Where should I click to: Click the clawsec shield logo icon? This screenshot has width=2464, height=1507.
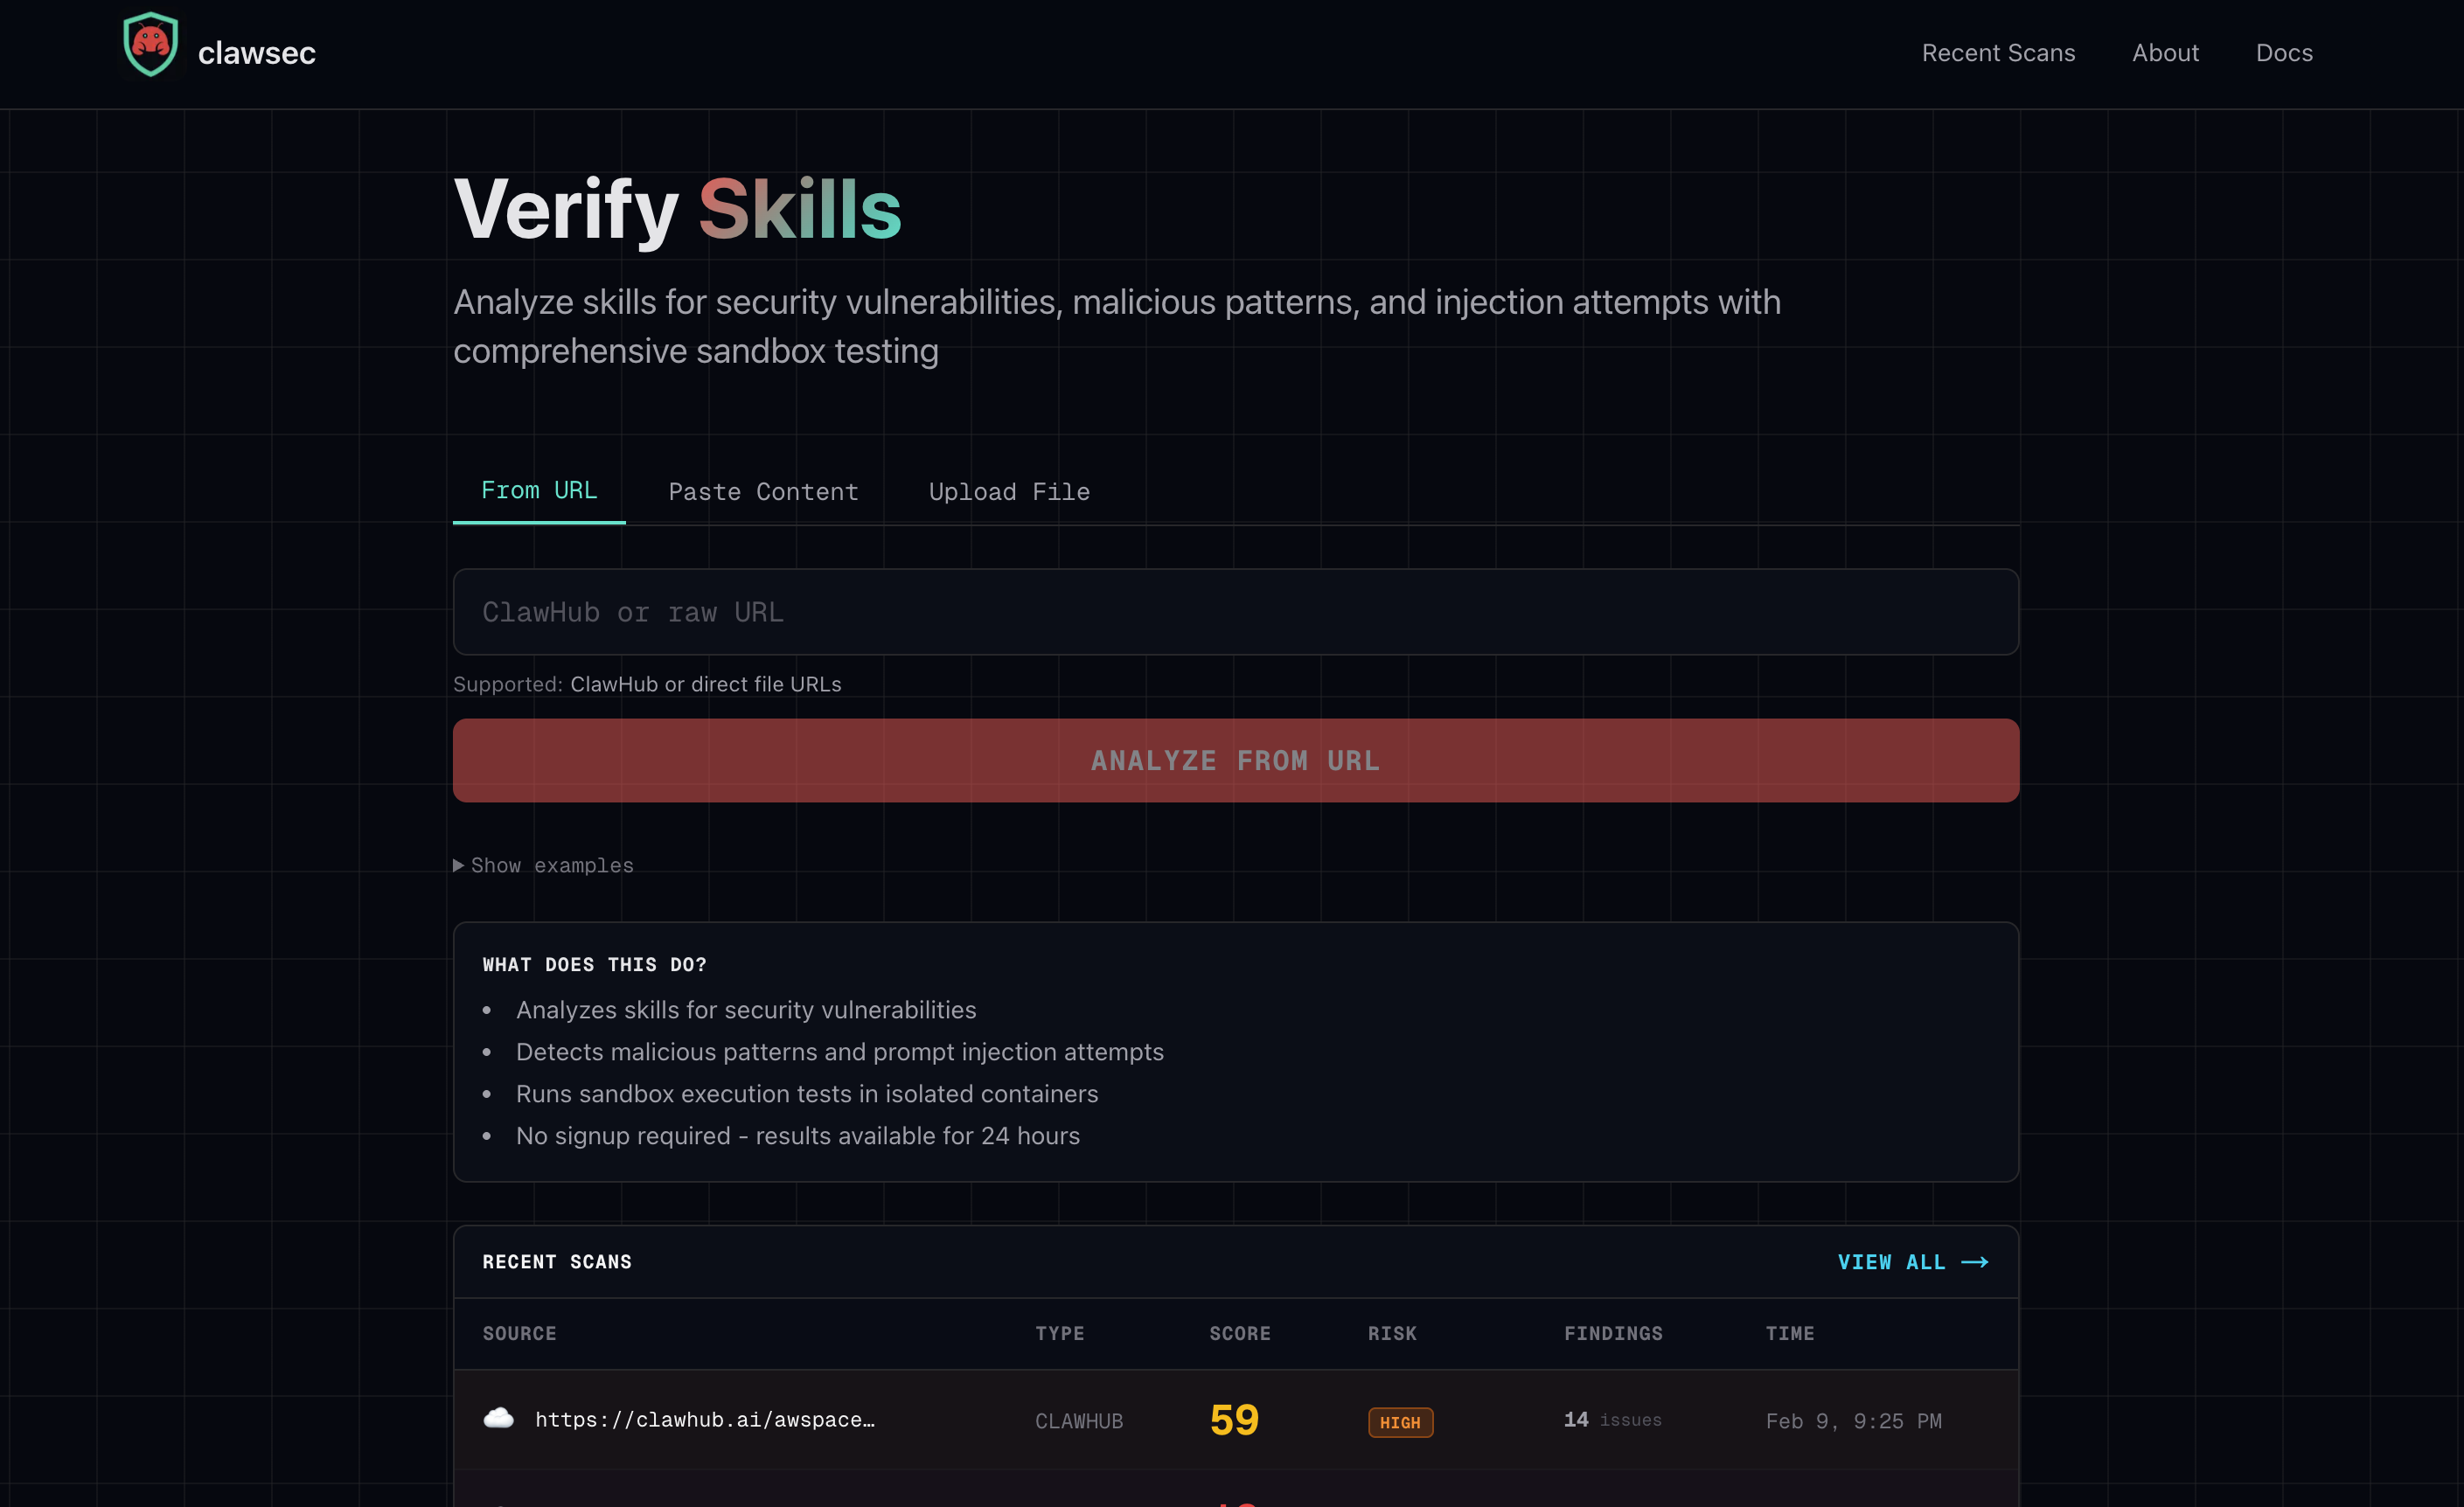(x=150, y=46)
